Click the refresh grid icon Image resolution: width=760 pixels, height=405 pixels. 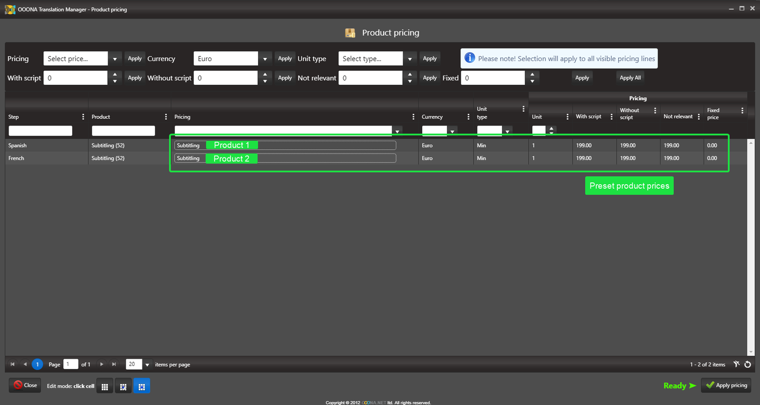click(747, 364)
